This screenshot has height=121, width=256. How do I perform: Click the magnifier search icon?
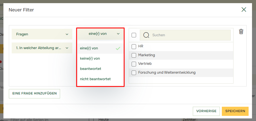pos(146,35)
